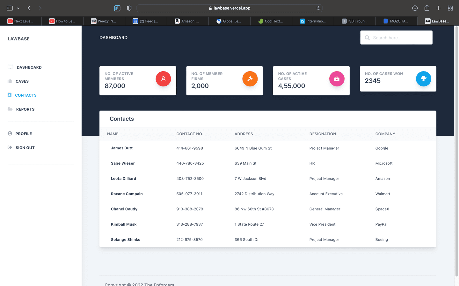Open Reports in the sidebar
459x286 pixels.
25,109
